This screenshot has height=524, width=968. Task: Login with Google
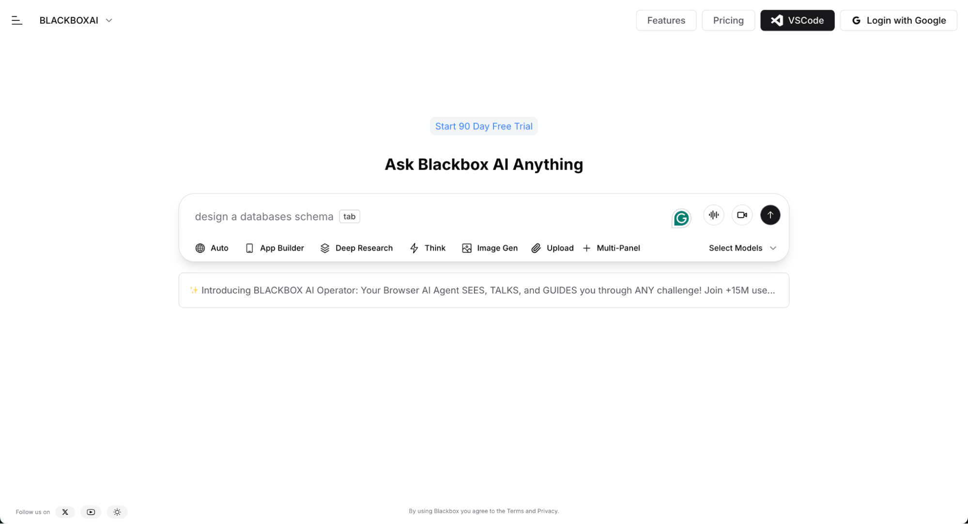point(899,20)
